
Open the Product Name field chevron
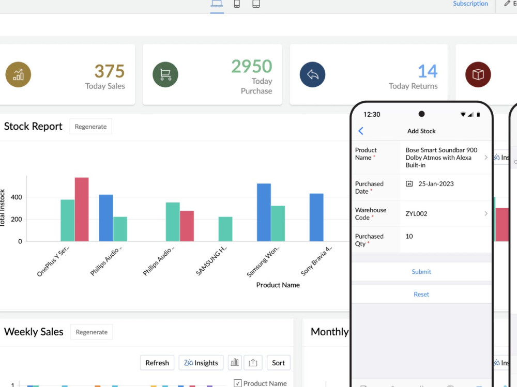click(485, 158)
